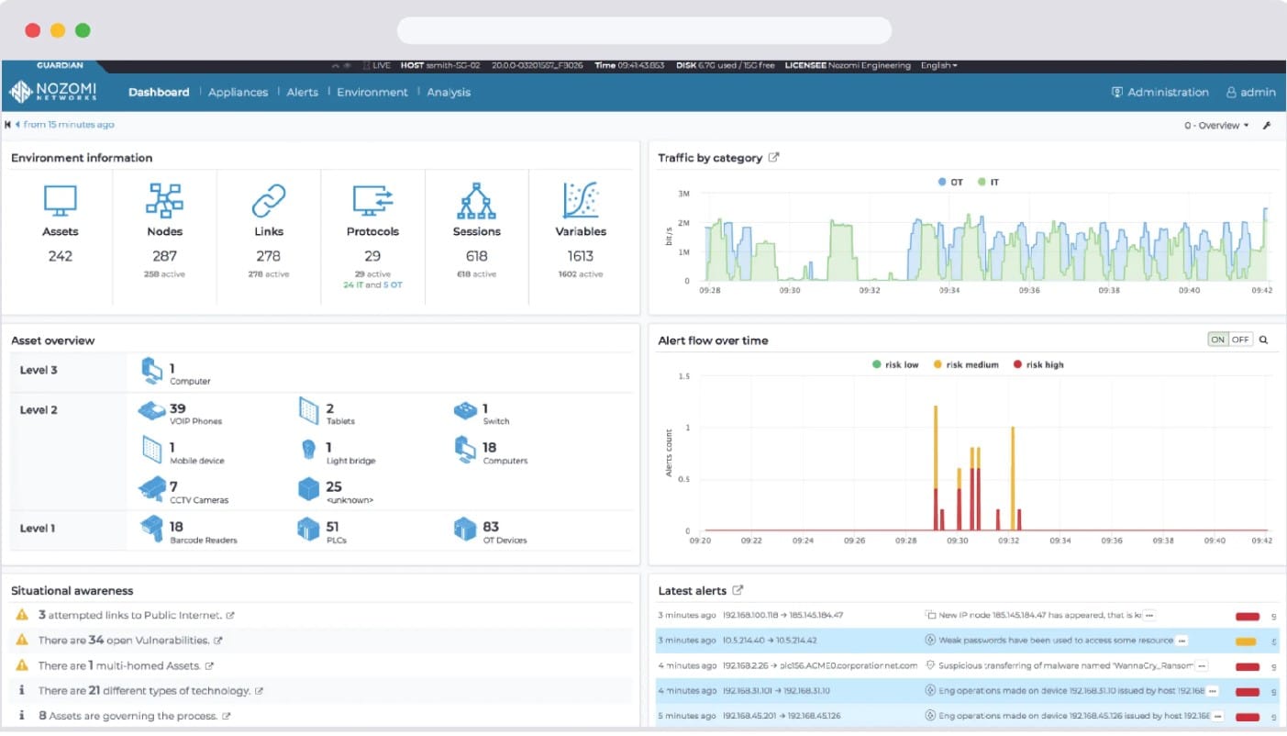Expand details of WannaCry malware alert
Image resolution: width=1287 pixels, height=736 pixels.
pos(1202,666)
